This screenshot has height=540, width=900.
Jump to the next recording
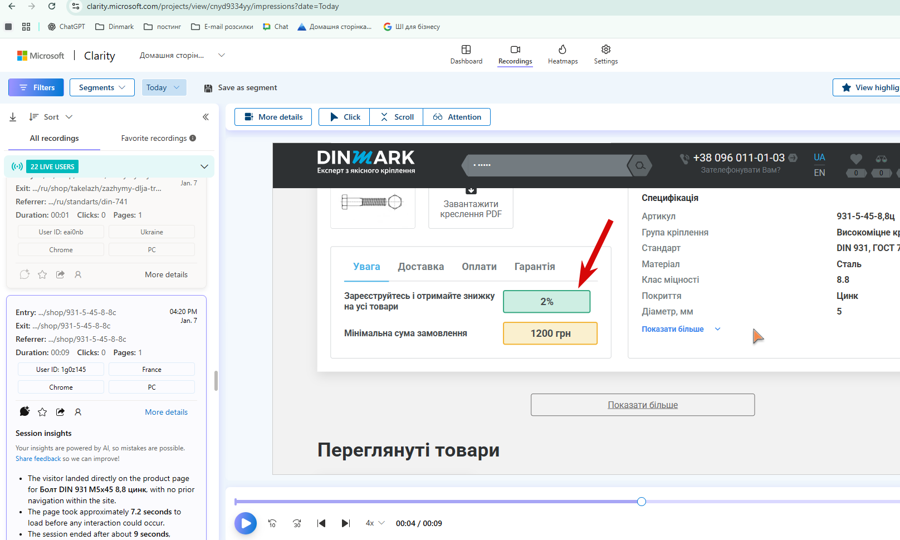pos(346,523)
